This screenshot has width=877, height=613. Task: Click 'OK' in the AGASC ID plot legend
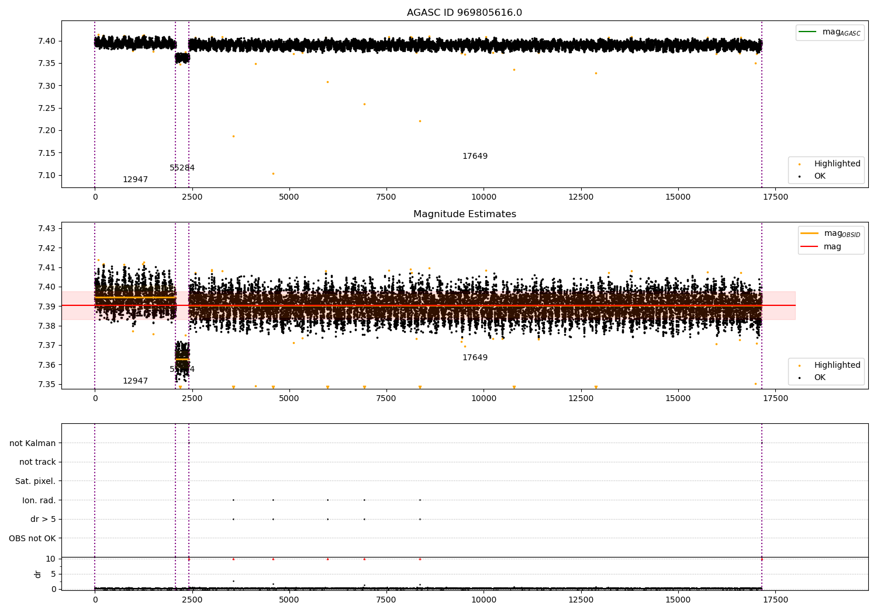pos(812,176)
